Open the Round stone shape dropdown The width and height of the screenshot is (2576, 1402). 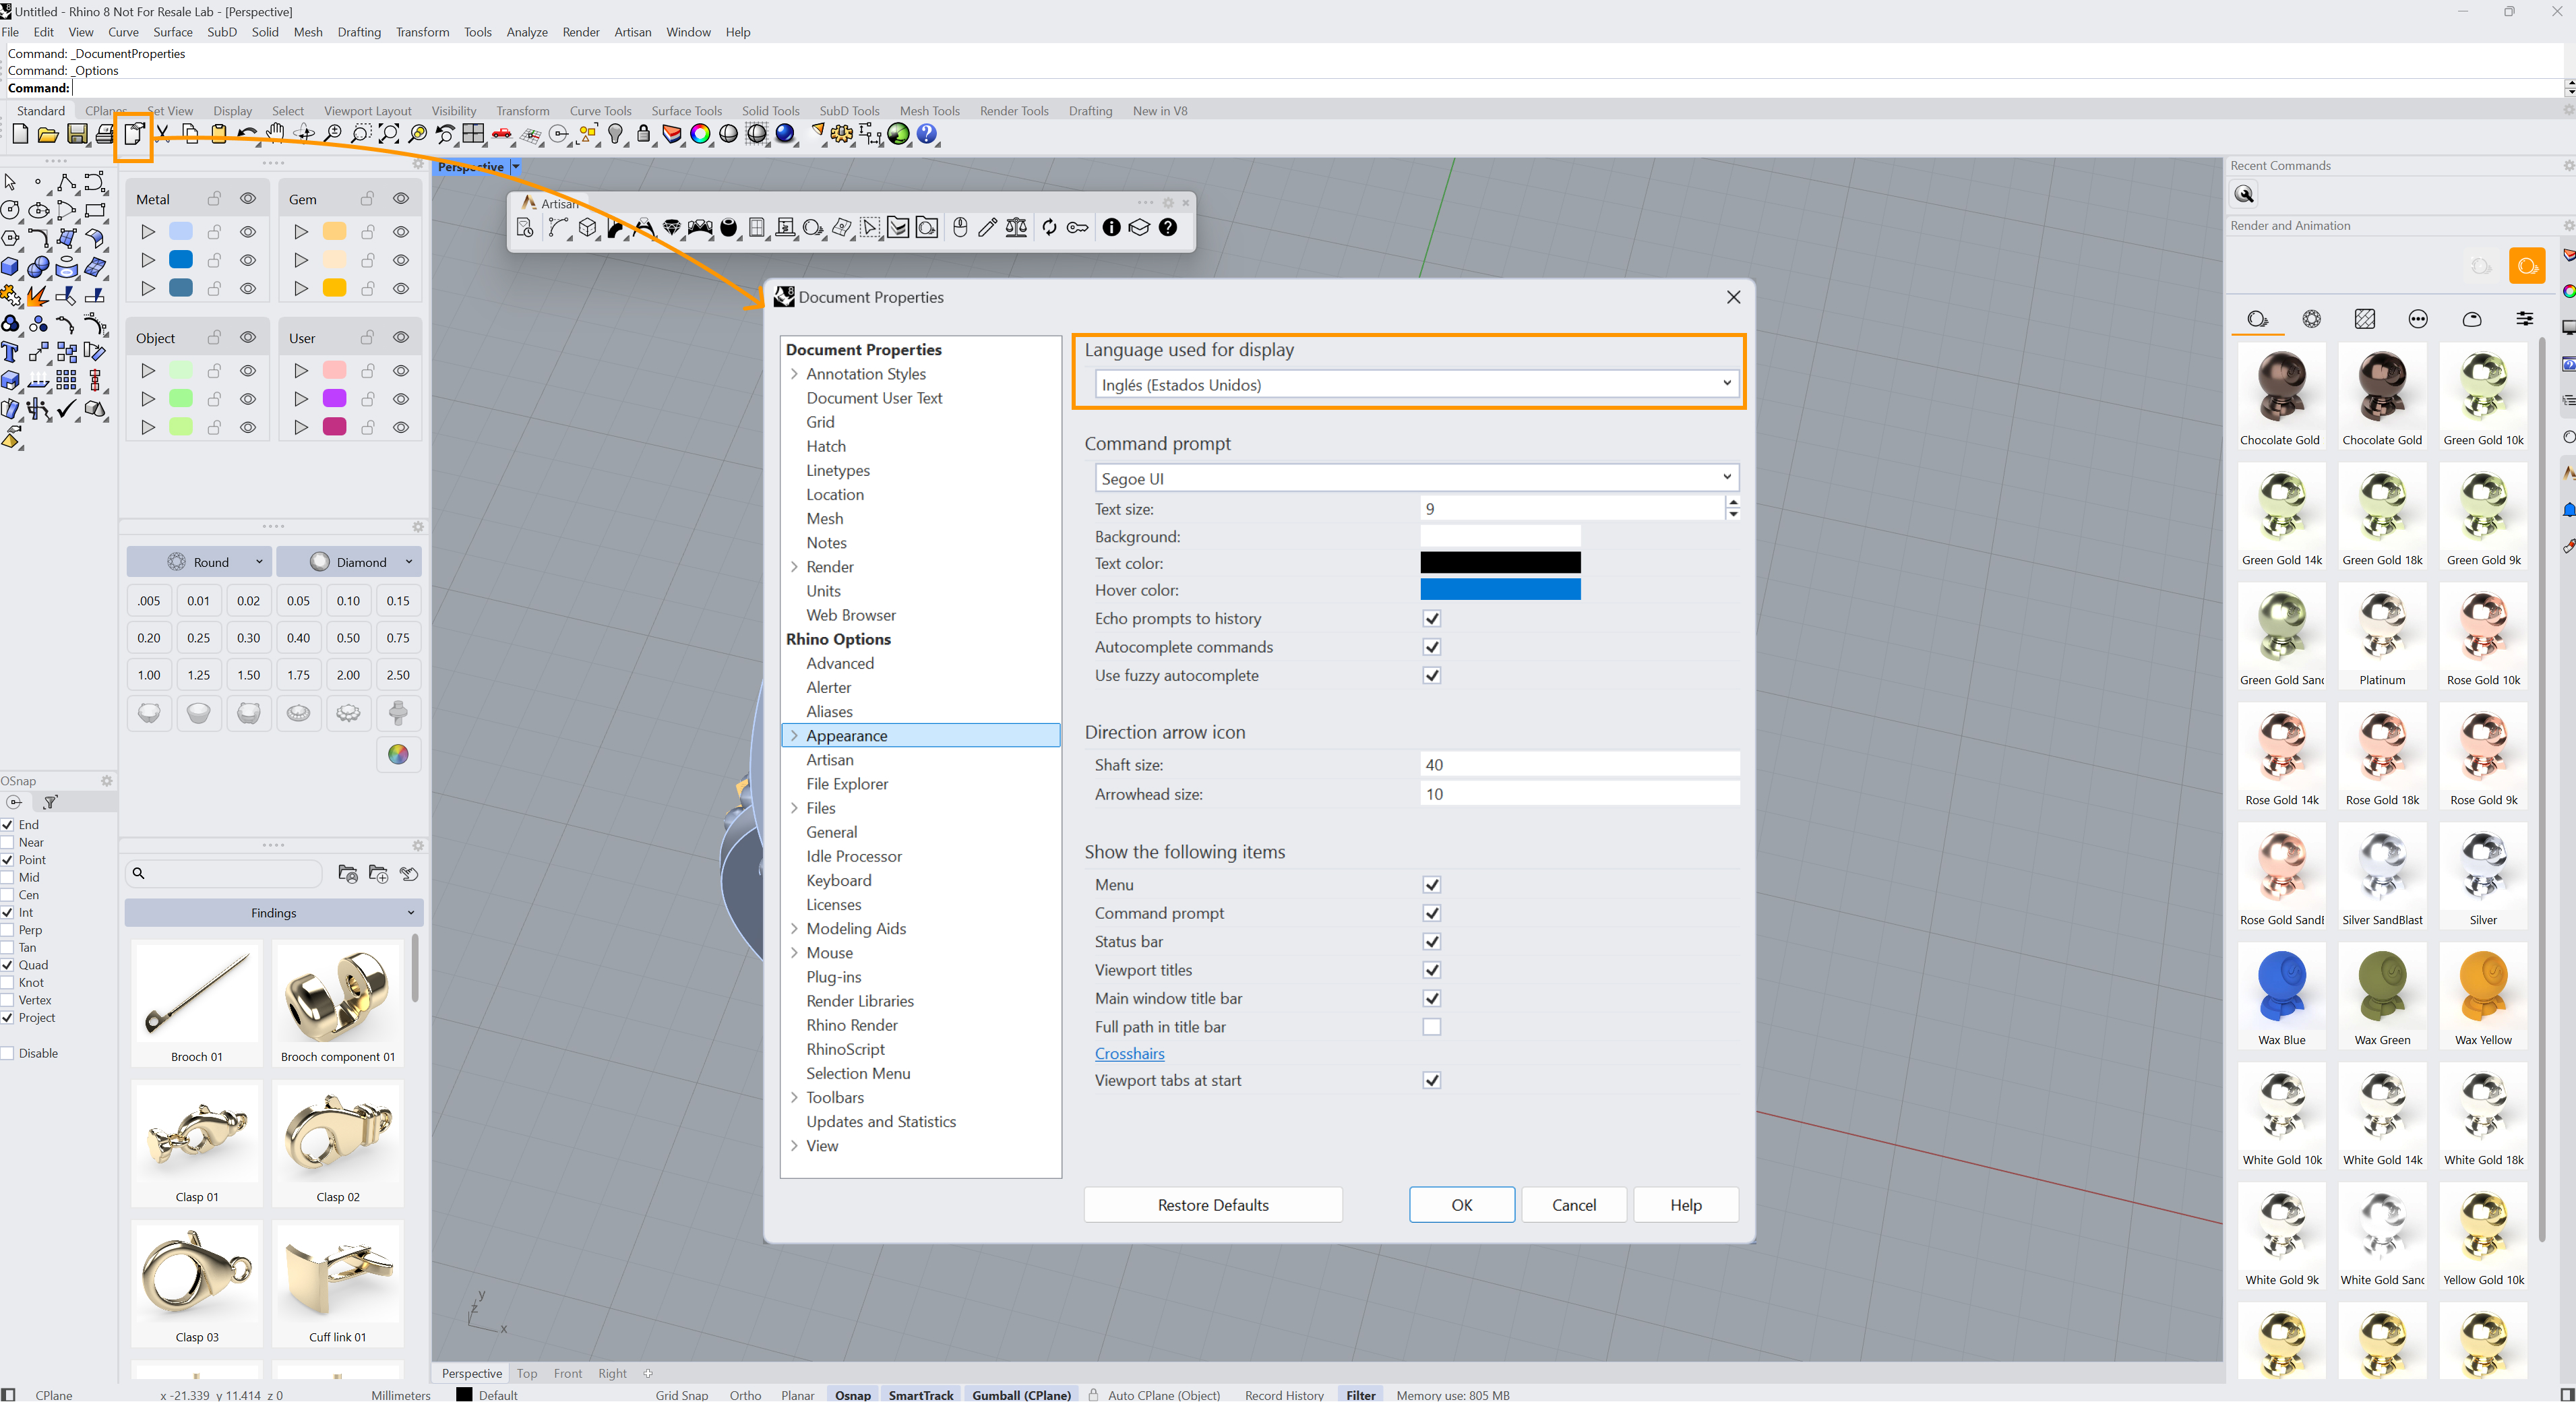tap(198, 562)
